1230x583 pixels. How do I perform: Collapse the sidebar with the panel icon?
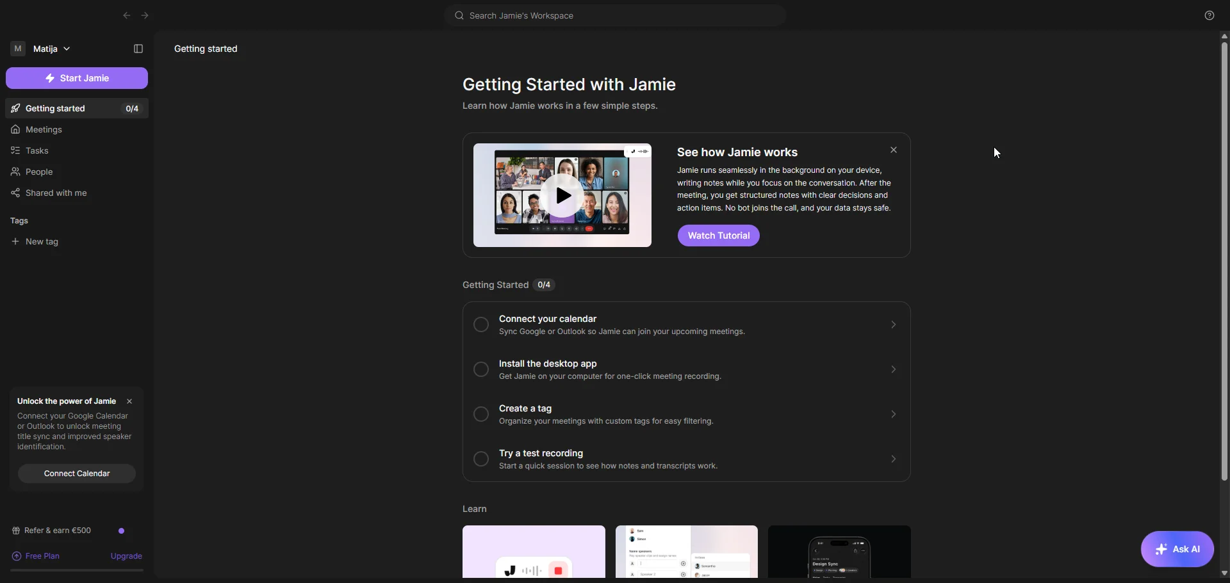coord(138,49)
